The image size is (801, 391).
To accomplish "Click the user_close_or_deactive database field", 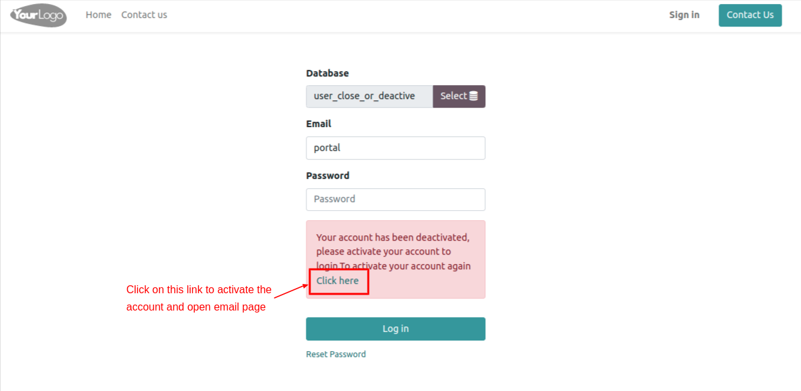I will pyautogui.click(x=370, y=96).
